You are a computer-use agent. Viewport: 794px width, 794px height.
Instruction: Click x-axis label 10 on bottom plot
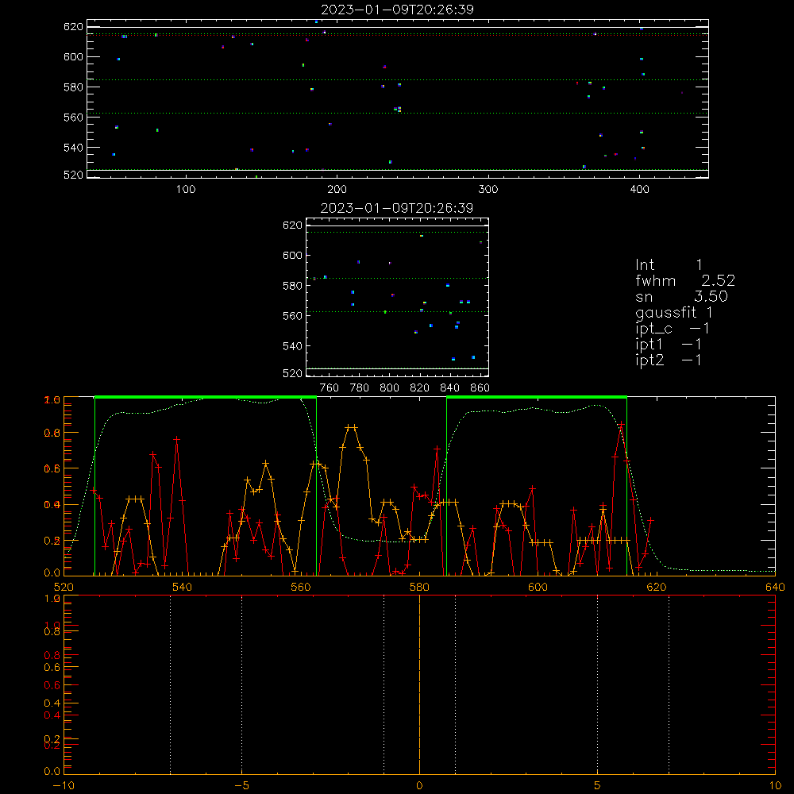775,785
